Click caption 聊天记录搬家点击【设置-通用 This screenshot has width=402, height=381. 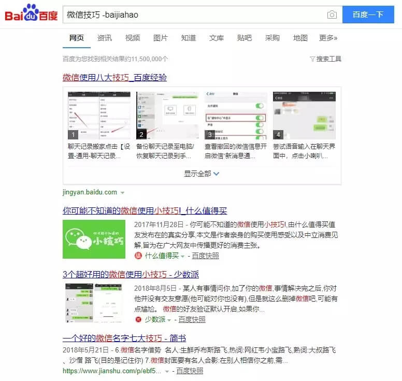pos(99,151)
